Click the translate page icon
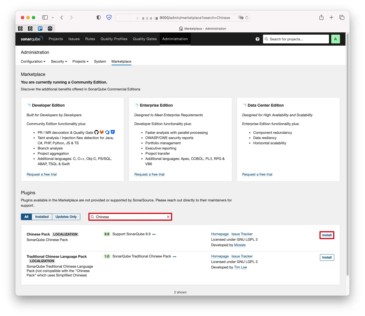The height and width of the screenshot is (316, 365). click(x=241, y=18)
